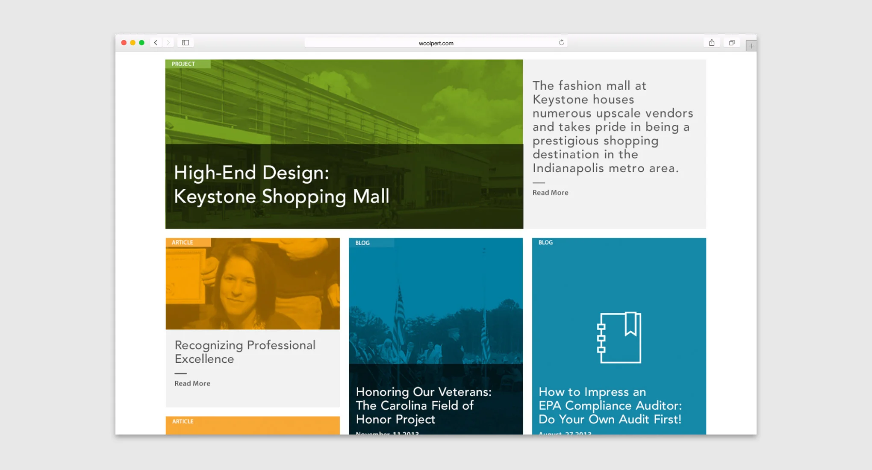Screen dimensions: 872x470
Task: Click Read More under the Keystone description
Action: click(550, 193)
